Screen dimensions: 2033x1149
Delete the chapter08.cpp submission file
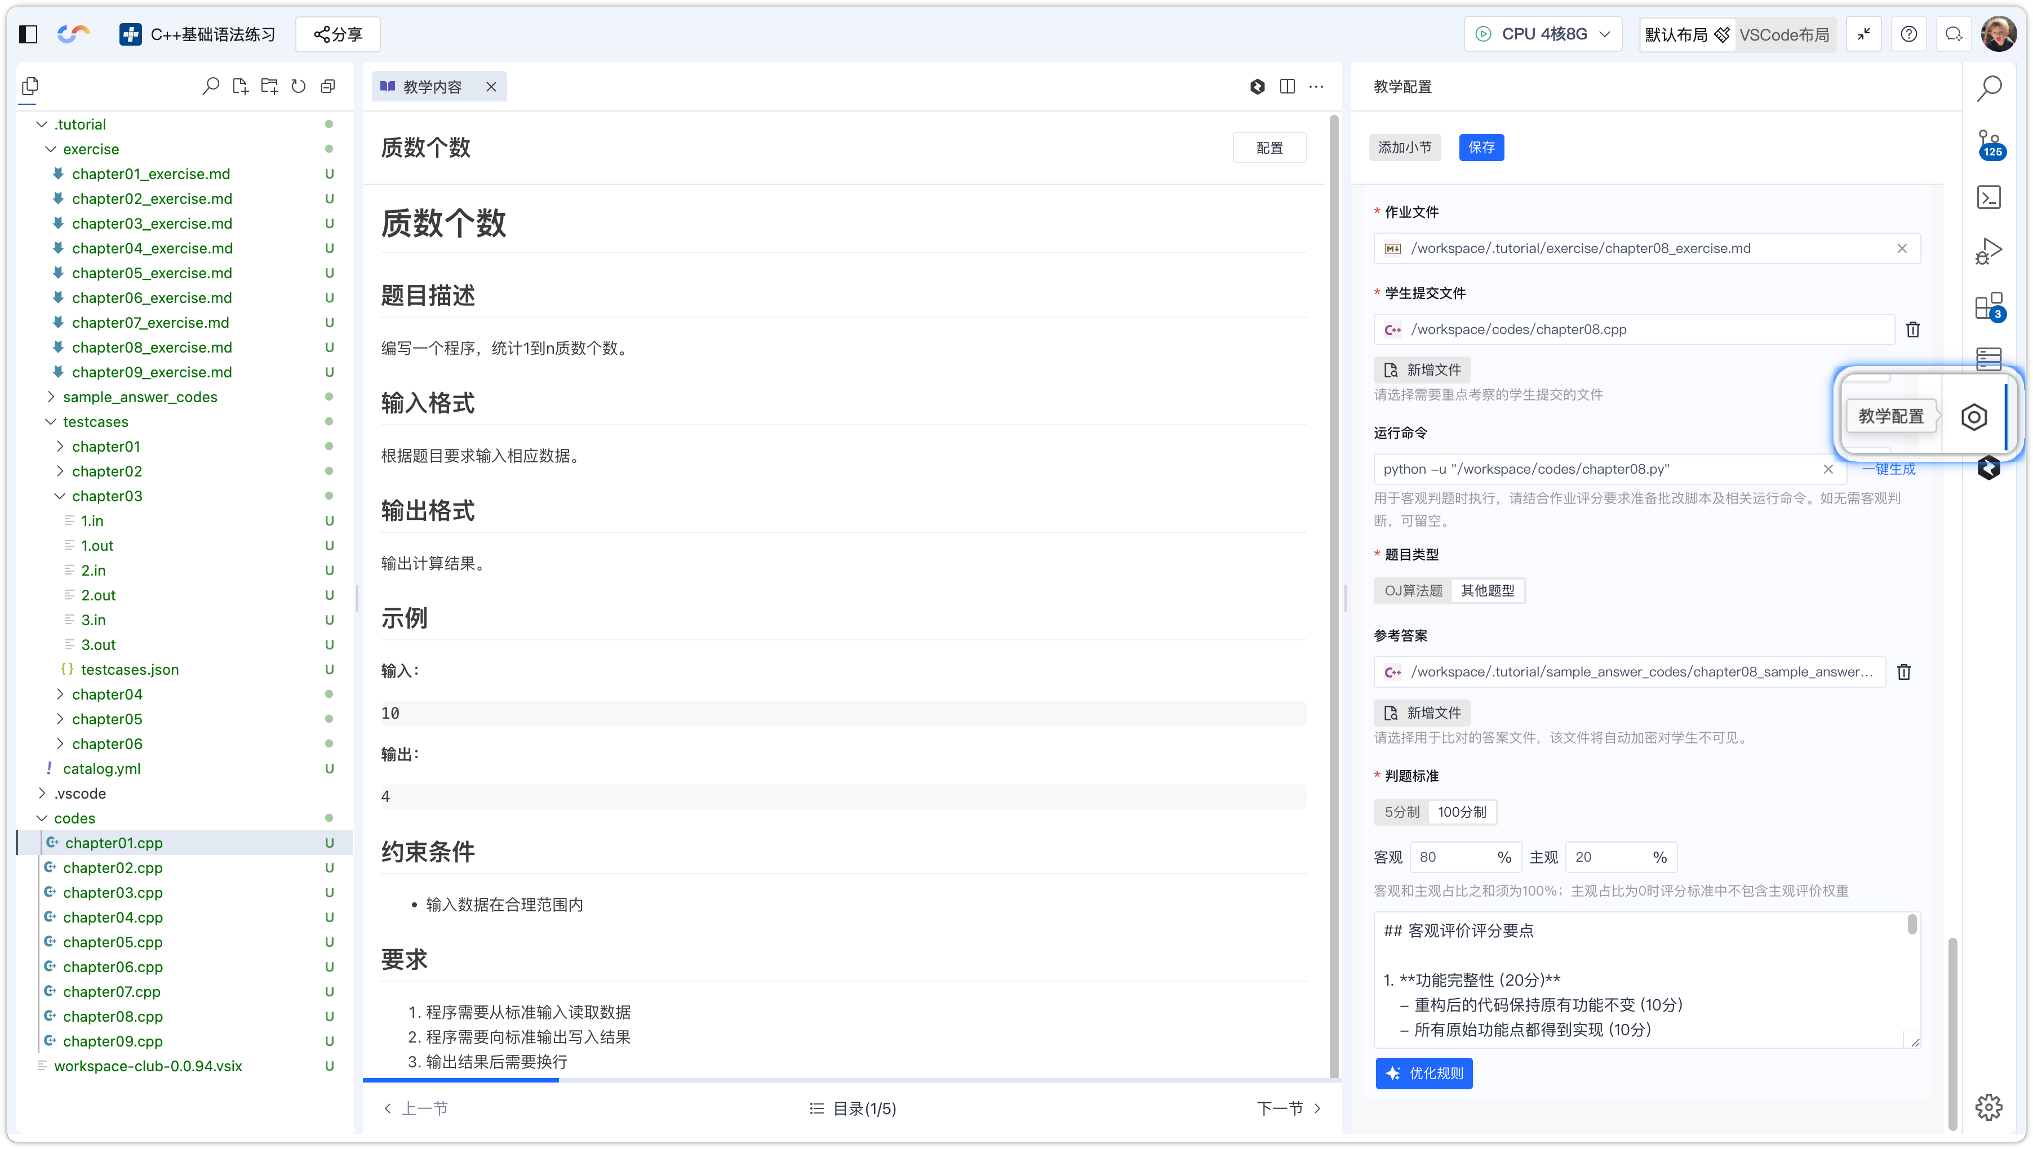(x=1913, y=330)
